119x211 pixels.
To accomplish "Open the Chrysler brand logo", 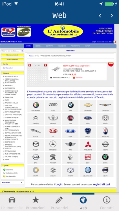I will tap(105, 105).
